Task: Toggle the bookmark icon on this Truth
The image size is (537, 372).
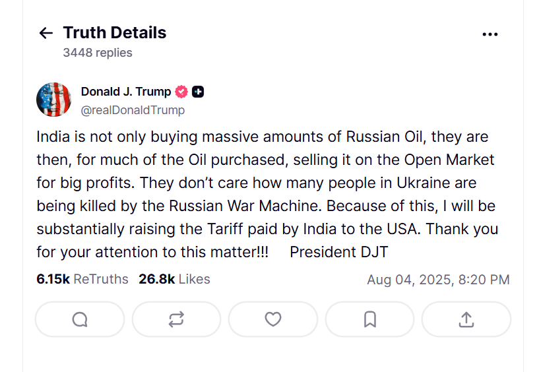Action: [370, 319]
